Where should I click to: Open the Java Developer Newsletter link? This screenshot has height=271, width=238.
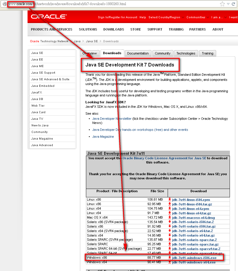click(112, 119)
